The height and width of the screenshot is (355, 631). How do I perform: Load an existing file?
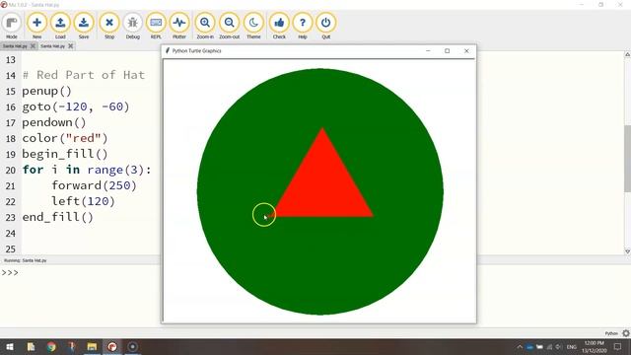(60, 27)
